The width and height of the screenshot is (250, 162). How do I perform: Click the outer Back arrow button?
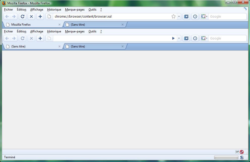coord(7,17)
